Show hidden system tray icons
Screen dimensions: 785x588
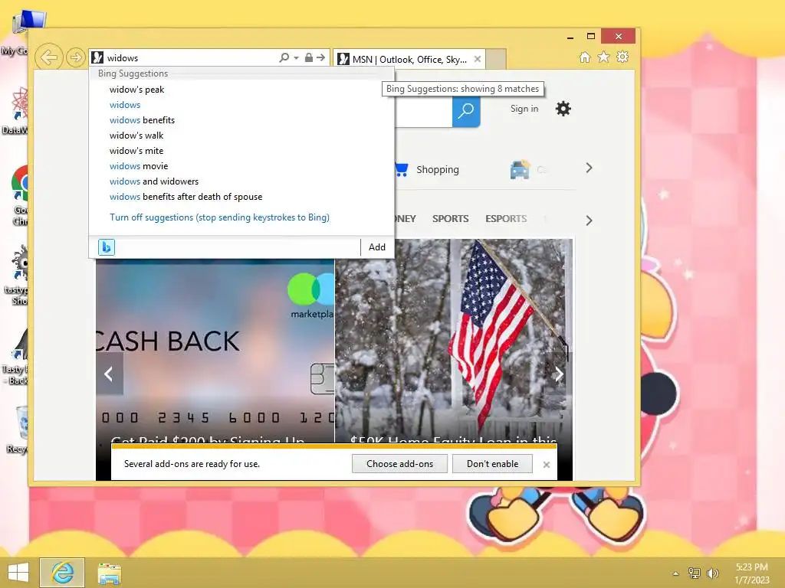pos(675,573)
